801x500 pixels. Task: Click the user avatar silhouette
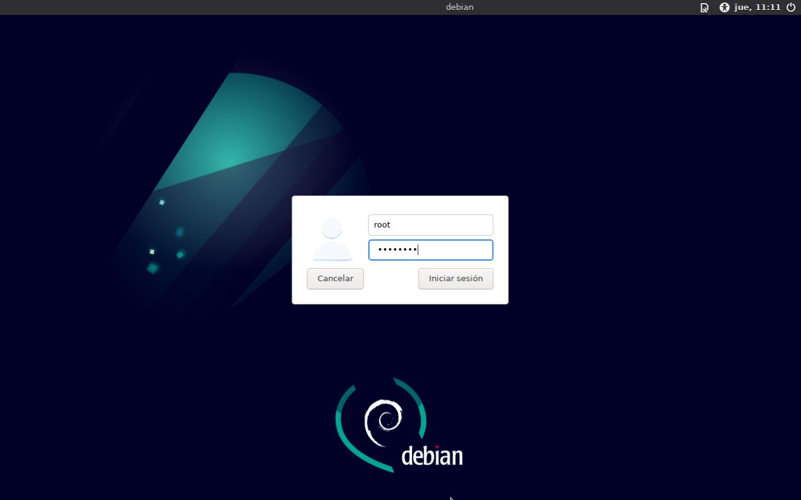point(332,239)
